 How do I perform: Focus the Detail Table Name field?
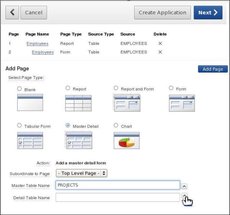[118, 197]
